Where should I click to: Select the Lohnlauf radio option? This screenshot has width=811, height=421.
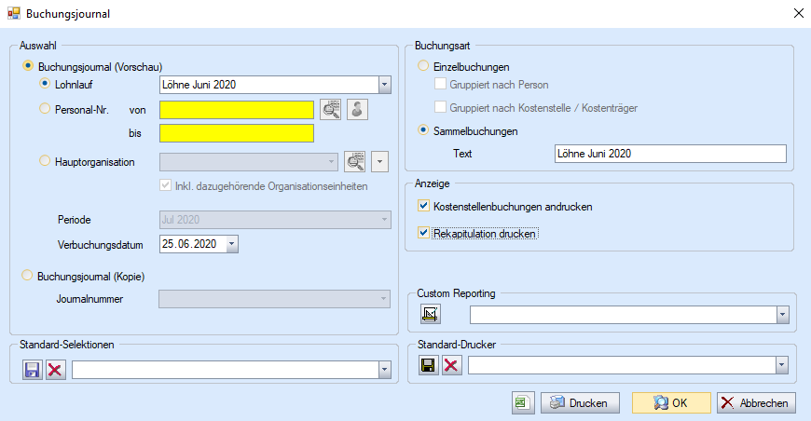tap(45, 84)
